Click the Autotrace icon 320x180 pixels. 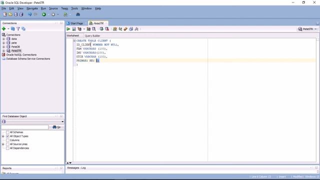pyautogui.click(x=88, y=29)
